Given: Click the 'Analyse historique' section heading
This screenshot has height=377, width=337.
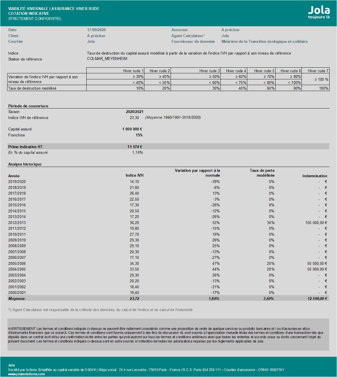Looking at the screenshot, I should pos(25,164).
